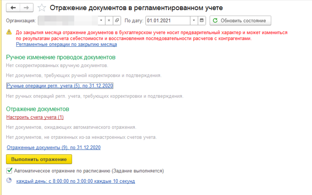Open Регламентные операции по закрытию месяца

tap(66, 44)
